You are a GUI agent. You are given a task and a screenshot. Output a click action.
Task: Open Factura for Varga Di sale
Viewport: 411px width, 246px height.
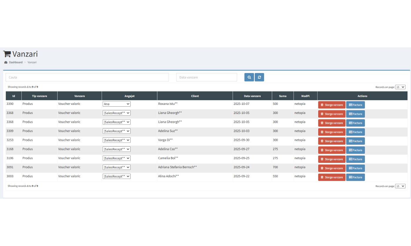(355, 141)
